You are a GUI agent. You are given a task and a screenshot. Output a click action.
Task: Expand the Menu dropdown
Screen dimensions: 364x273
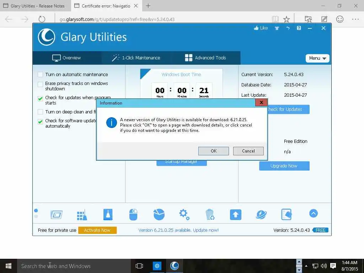317,58
